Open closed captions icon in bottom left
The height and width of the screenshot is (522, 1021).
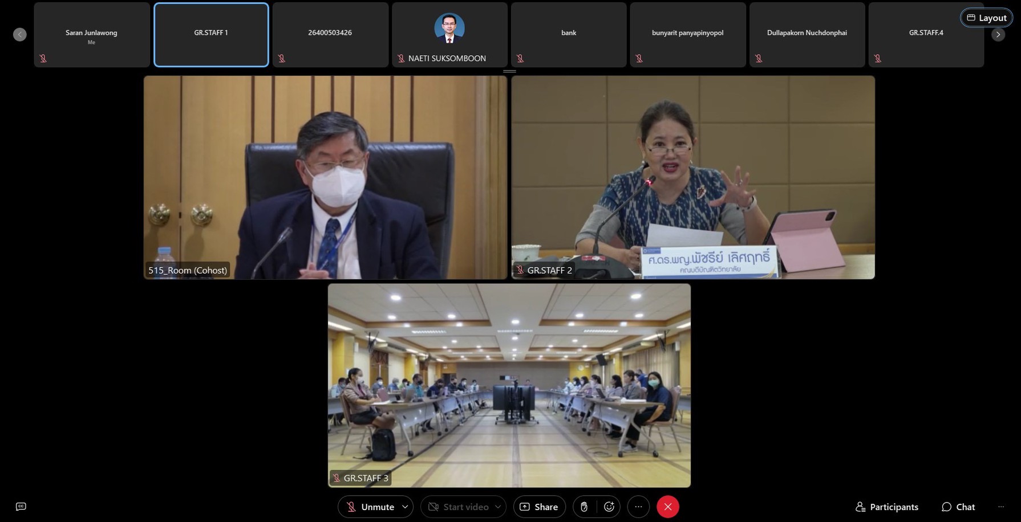[21, 507]
